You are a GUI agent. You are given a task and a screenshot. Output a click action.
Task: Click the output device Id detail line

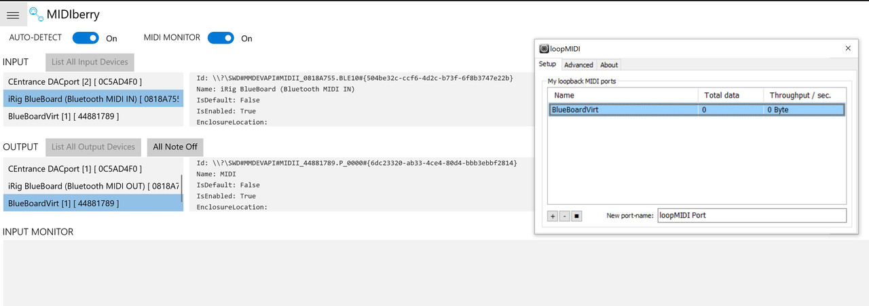(x=356, y=163)
